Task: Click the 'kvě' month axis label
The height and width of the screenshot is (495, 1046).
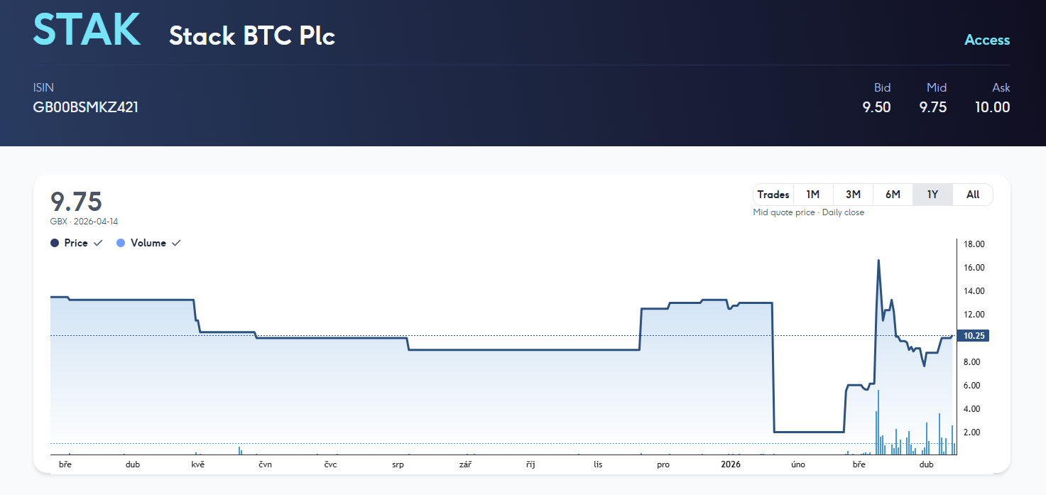Action: (x=198, y=464)
